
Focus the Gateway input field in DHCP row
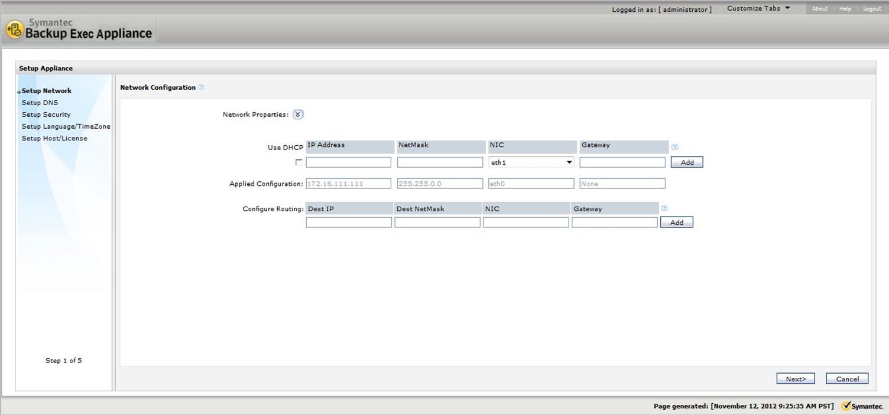[x=622, y=162]
